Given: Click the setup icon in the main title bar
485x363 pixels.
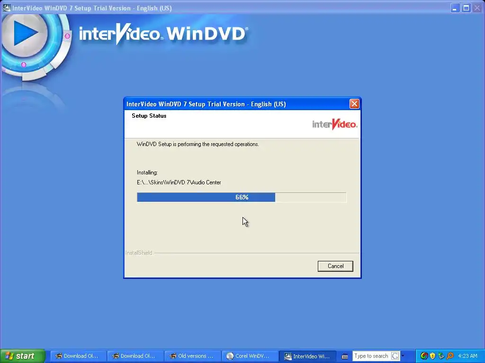Looking at the screenshot, I should point(6,8).
